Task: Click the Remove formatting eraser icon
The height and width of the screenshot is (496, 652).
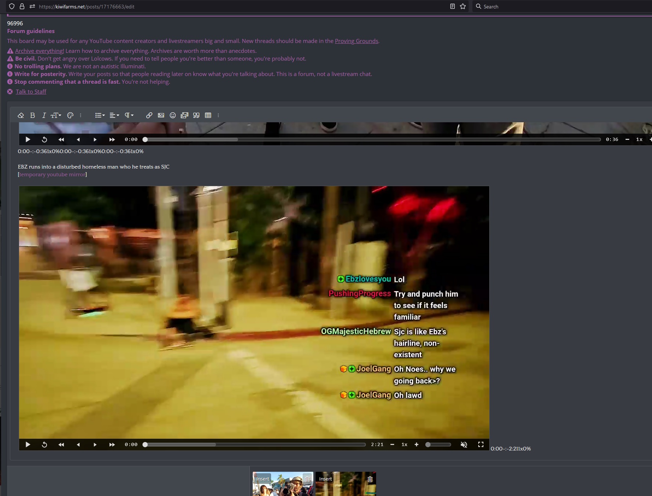Action: point(21,115)
